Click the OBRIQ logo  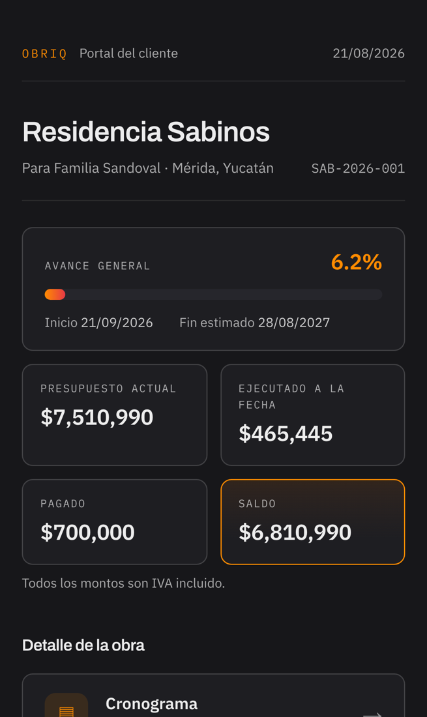(x=44, y=53)
